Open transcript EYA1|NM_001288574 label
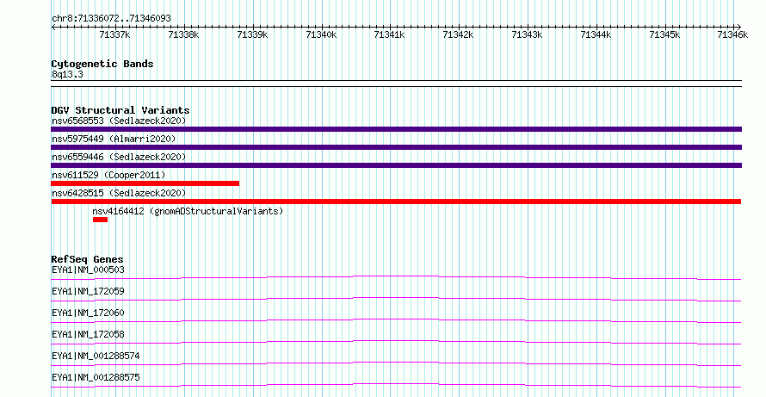 96,356
